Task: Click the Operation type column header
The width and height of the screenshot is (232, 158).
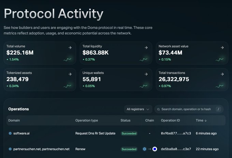Action: coord(87,120)
